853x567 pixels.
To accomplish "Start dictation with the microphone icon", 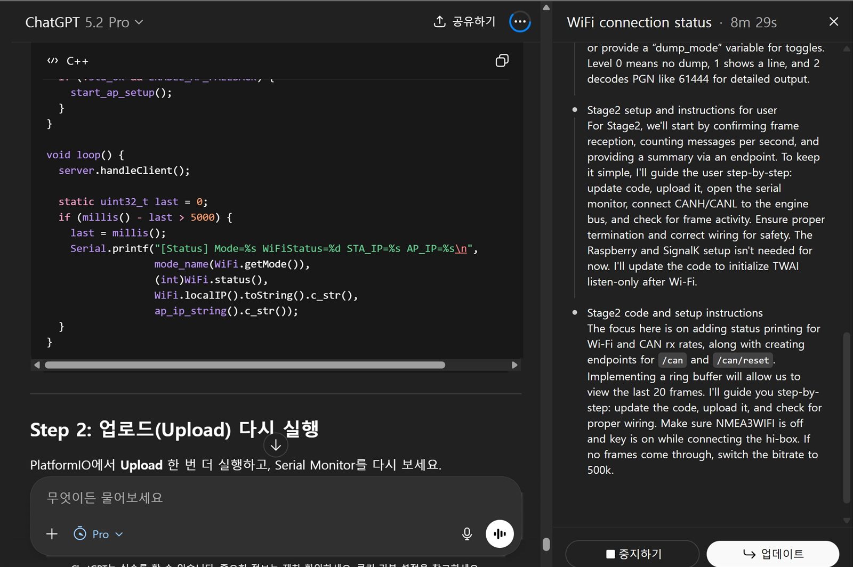I will click(x=466, y=533).
